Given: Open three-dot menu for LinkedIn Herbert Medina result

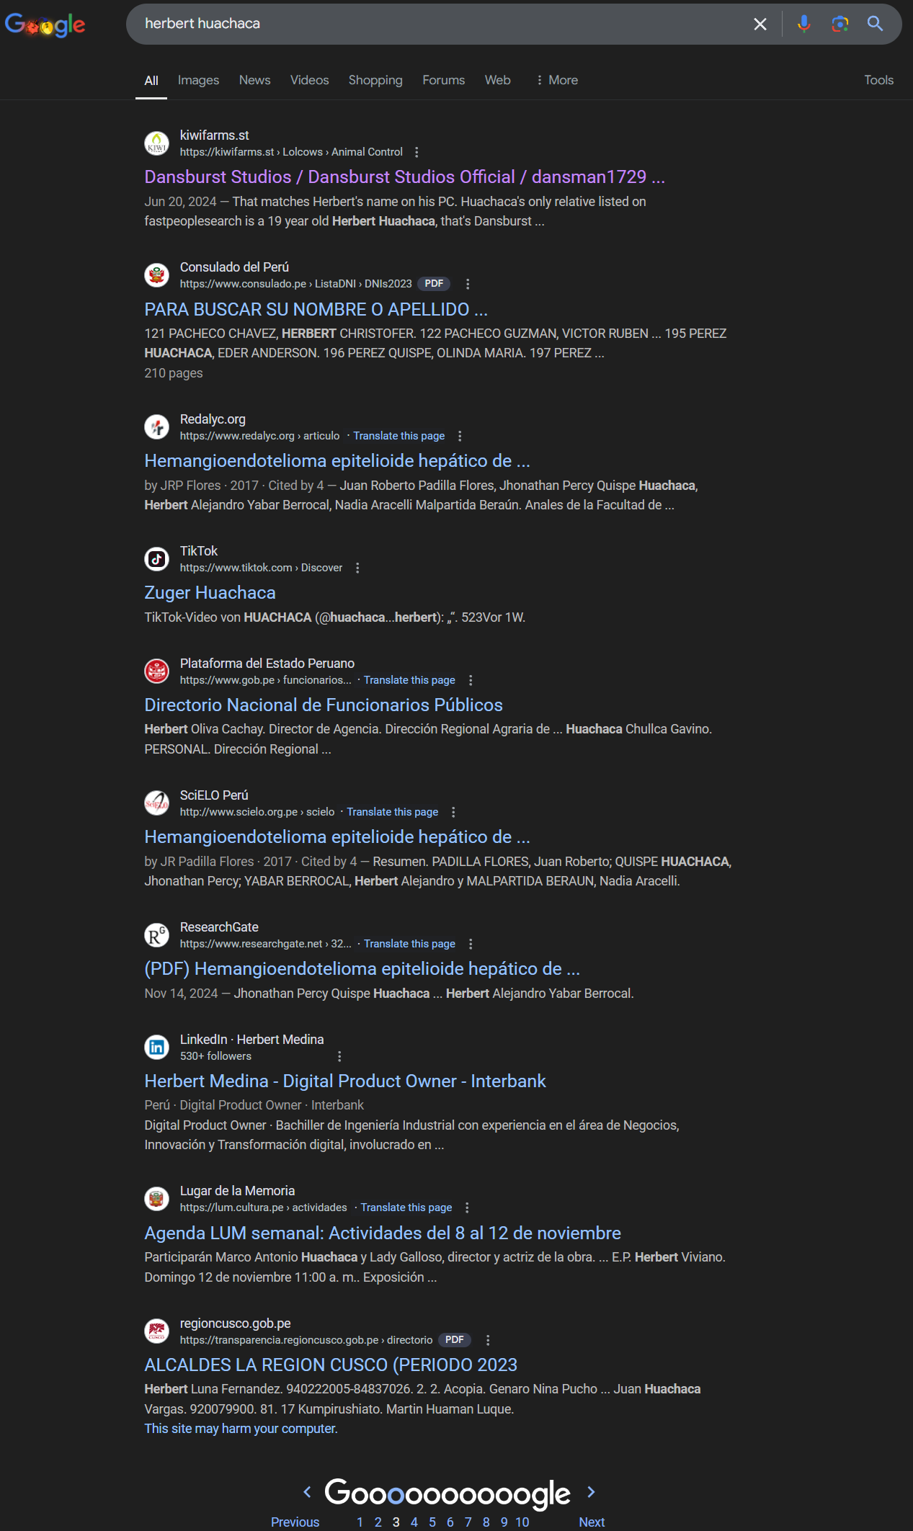Looking at the screenshot, I should 339,1056.
